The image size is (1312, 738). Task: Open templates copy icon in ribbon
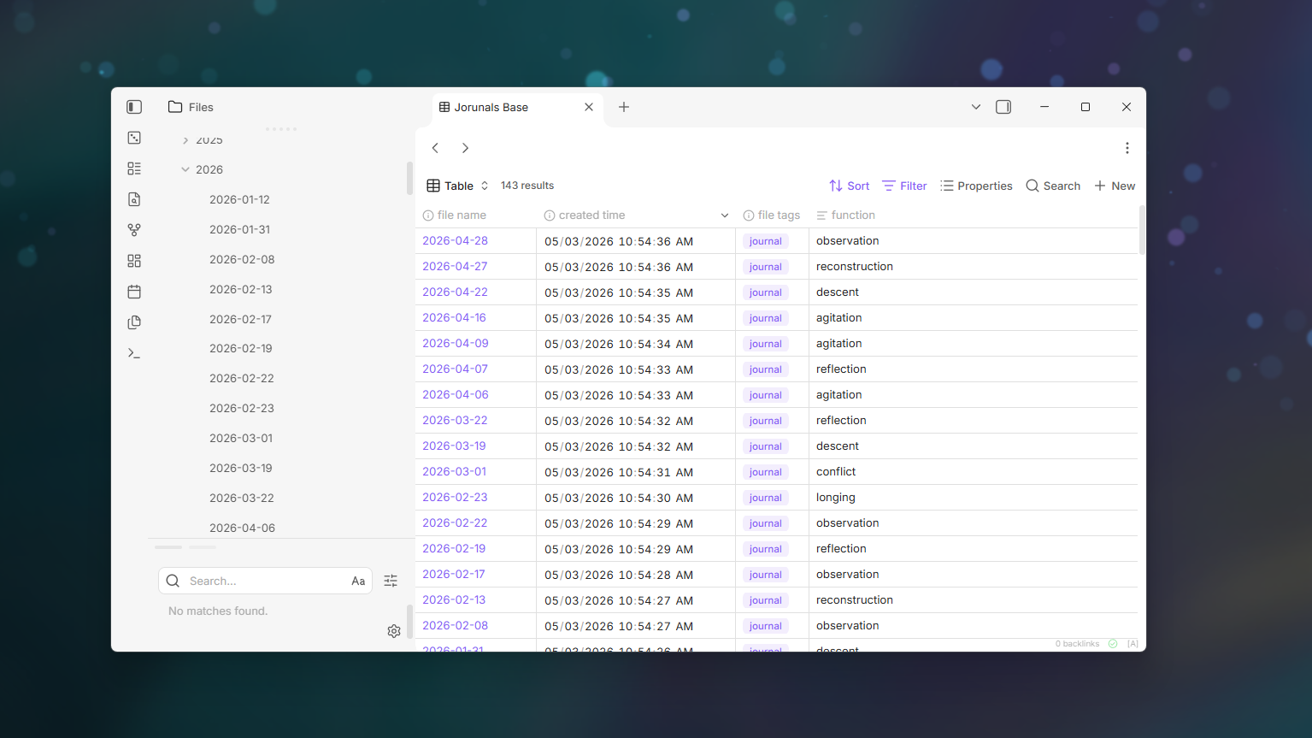(134, 322)
